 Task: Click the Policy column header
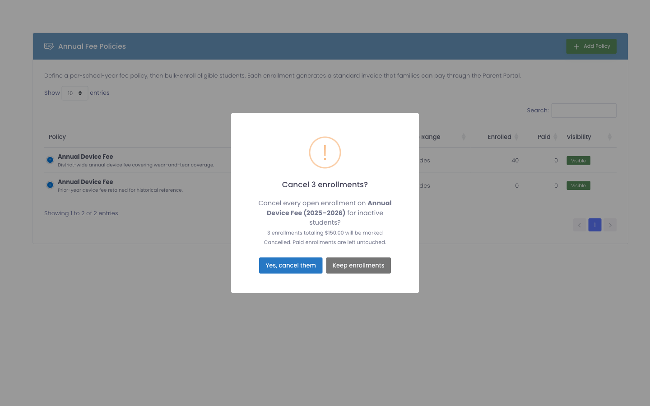pyautogui.click(x=57, y=137)
